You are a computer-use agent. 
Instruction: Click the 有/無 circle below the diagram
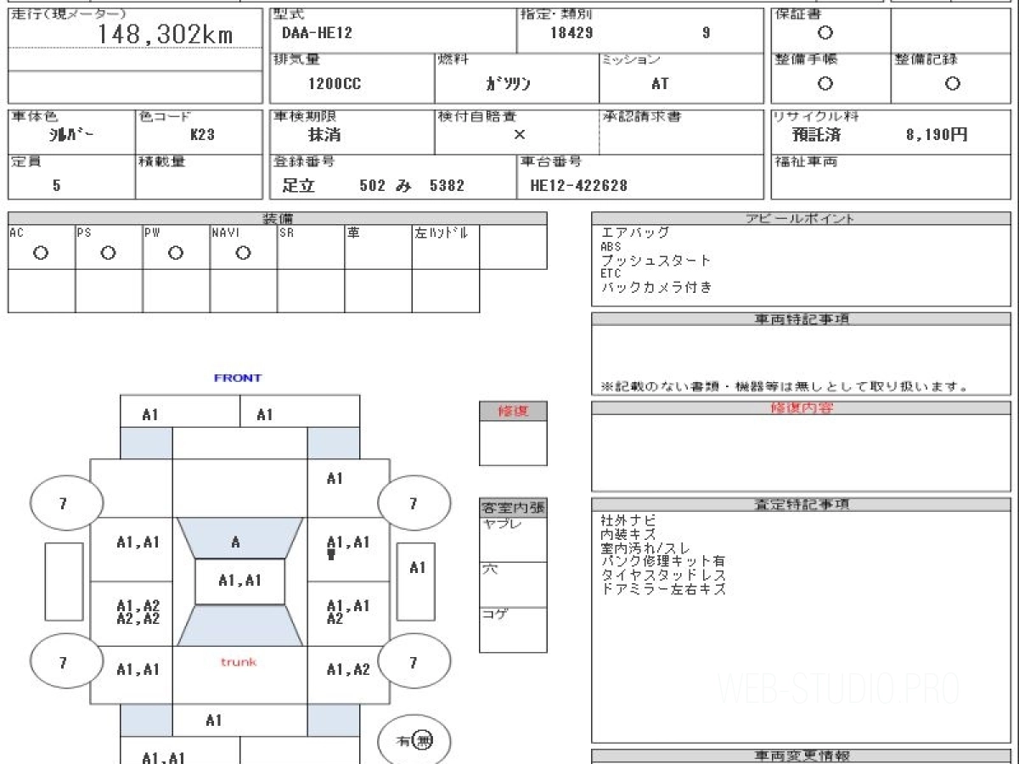tap(414, 742)
